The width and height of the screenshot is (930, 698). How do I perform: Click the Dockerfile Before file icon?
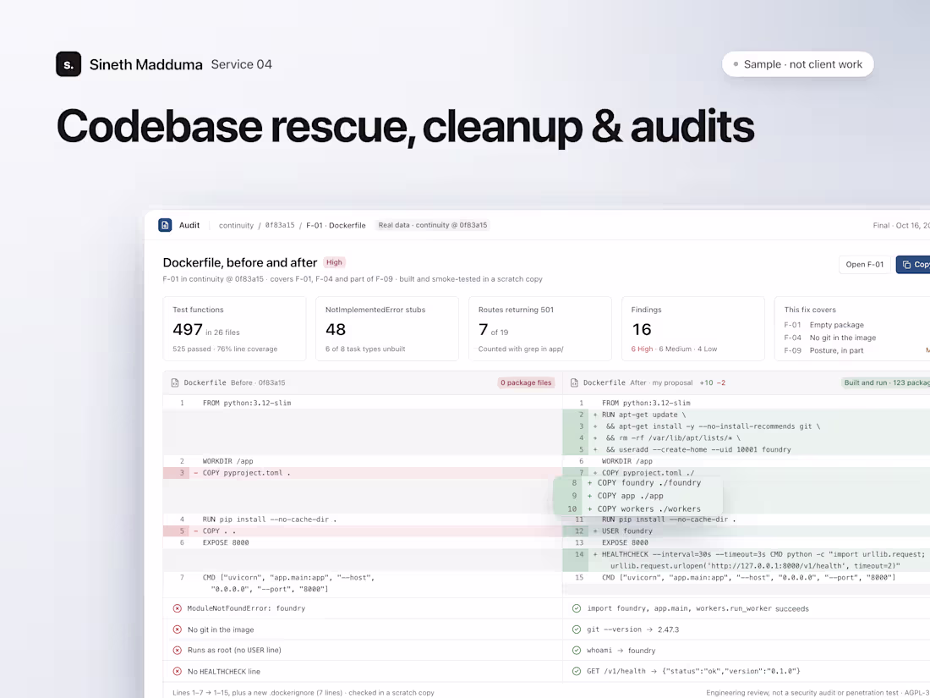tap(175, 382)
